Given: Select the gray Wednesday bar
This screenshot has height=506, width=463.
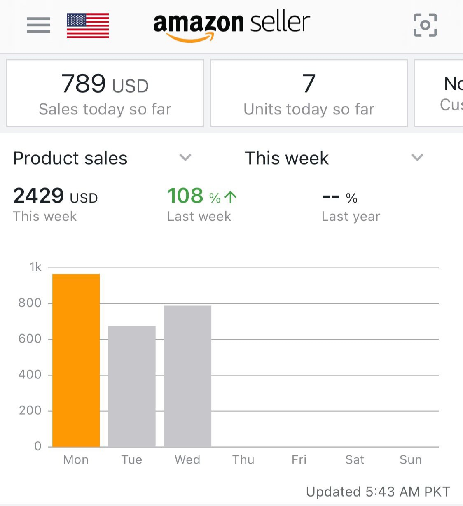Looking at the screenshot, I should pyautogui.click(x=187, y=376).
